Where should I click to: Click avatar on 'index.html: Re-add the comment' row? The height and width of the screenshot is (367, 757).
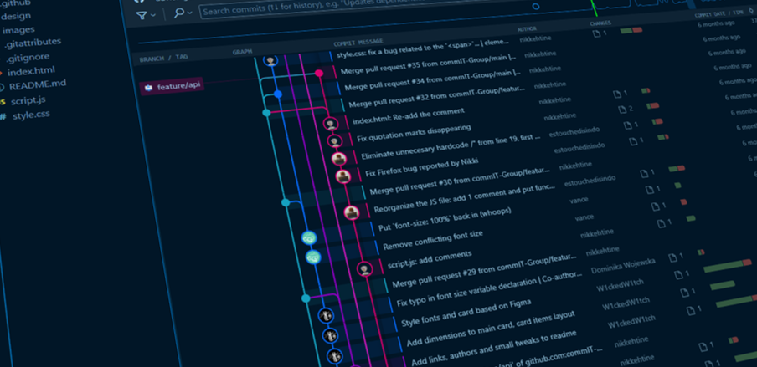pyautogui.click(x=331, y=125)
